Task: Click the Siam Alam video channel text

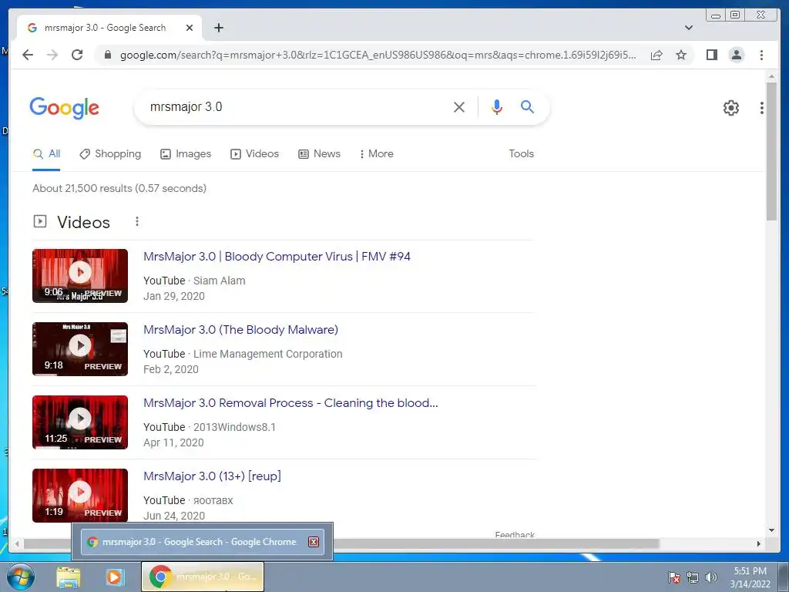Action: point(219,281)
